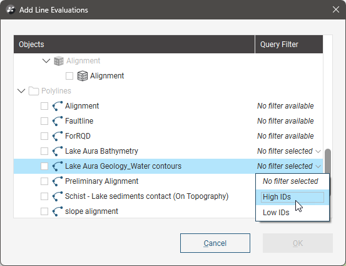Close the Add Line Evaluations dialog
Screen dimensions: 346x266
click(x=336, y=9)
